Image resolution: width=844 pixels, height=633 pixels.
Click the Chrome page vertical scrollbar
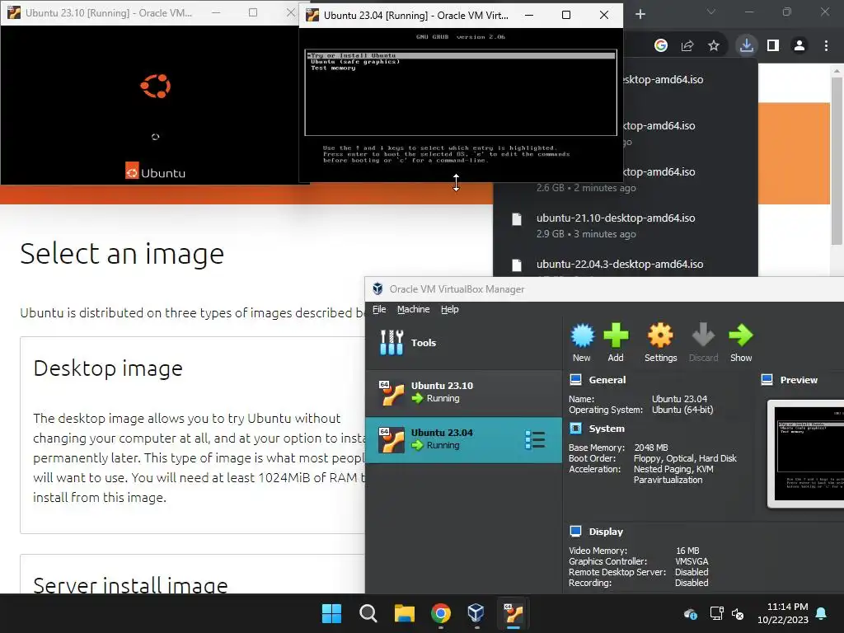pyautogui.click(x=837, y=161)
